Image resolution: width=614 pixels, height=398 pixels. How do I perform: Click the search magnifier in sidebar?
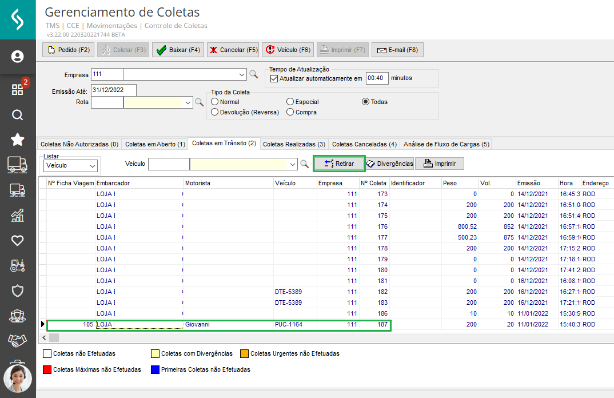(x=17, y=115)
